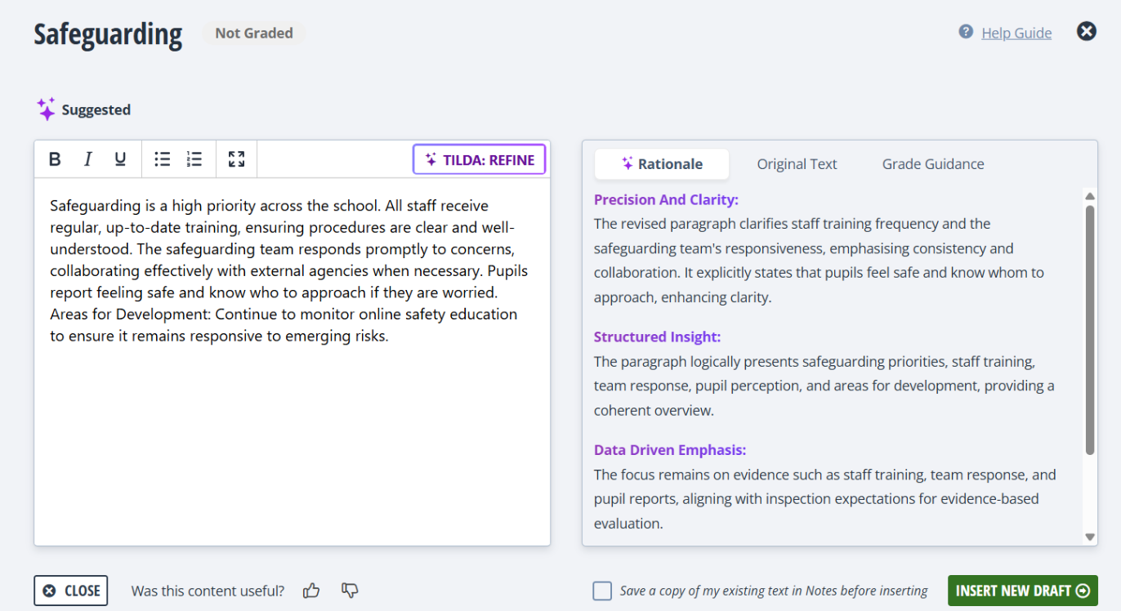Image resolution: width=1121 pixels, height=611 pixels.
Task: Expand editor to fullscreen
Action: pos(236,159)
